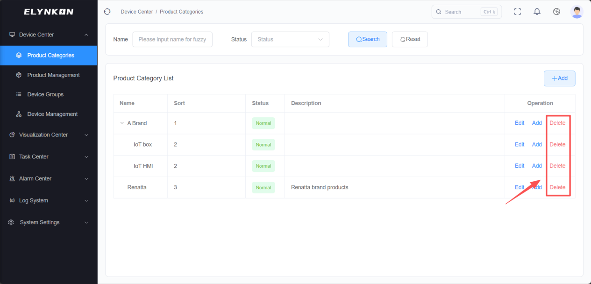
Task: Click the language globe icon
Action: 556,12
